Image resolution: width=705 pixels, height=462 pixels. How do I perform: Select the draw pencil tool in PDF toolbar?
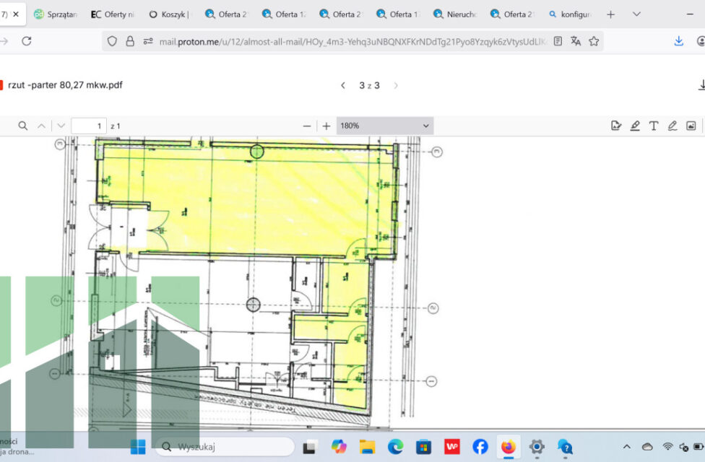(x=672, y=126)
